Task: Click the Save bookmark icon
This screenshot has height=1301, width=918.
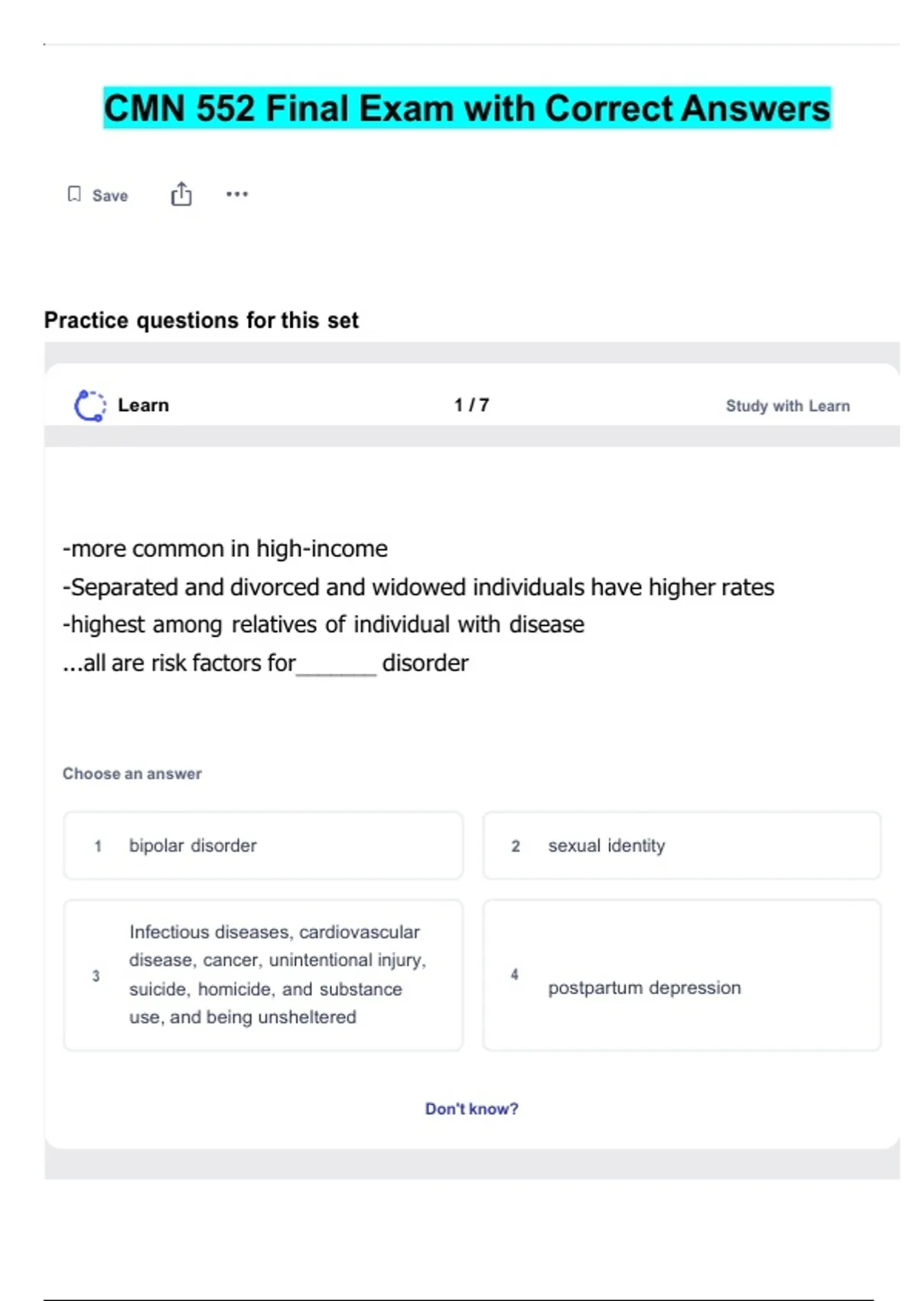Action: (x=74, y=194)
